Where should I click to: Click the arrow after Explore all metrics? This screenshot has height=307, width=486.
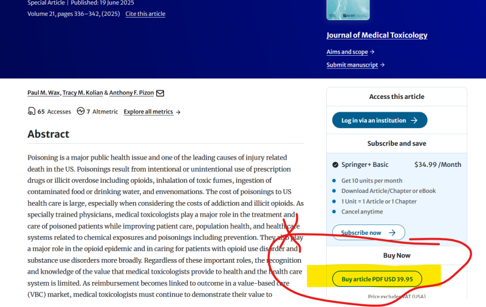[177, 112]
